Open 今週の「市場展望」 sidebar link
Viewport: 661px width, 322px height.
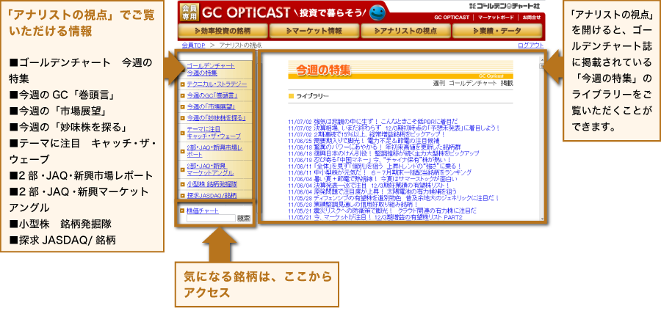pos(211,107)
